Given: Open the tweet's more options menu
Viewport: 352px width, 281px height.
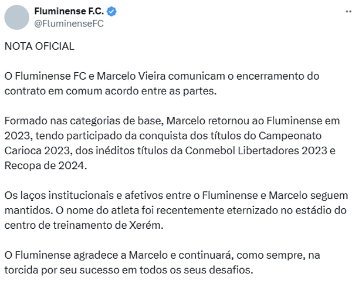Looking at the screenshot, I should (x=348, y=12).
